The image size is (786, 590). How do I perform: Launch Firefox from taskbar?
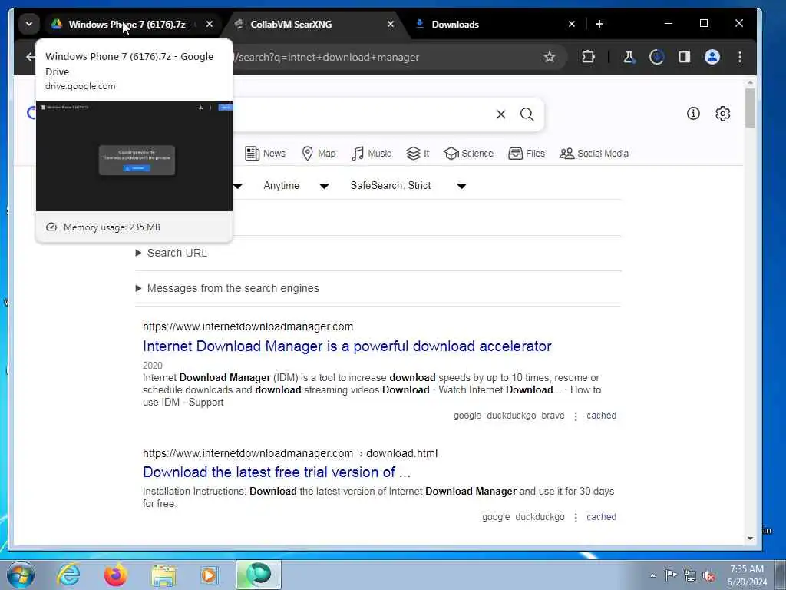point(116,575)
